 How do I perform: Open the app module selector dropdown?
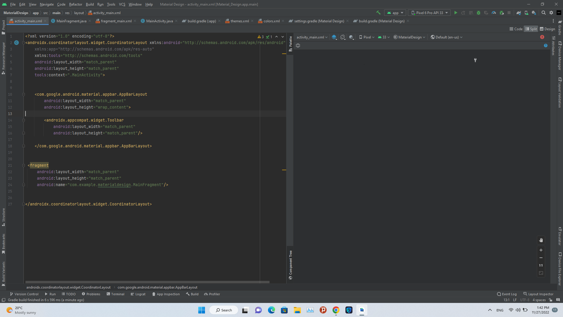(x=395, y=13)
